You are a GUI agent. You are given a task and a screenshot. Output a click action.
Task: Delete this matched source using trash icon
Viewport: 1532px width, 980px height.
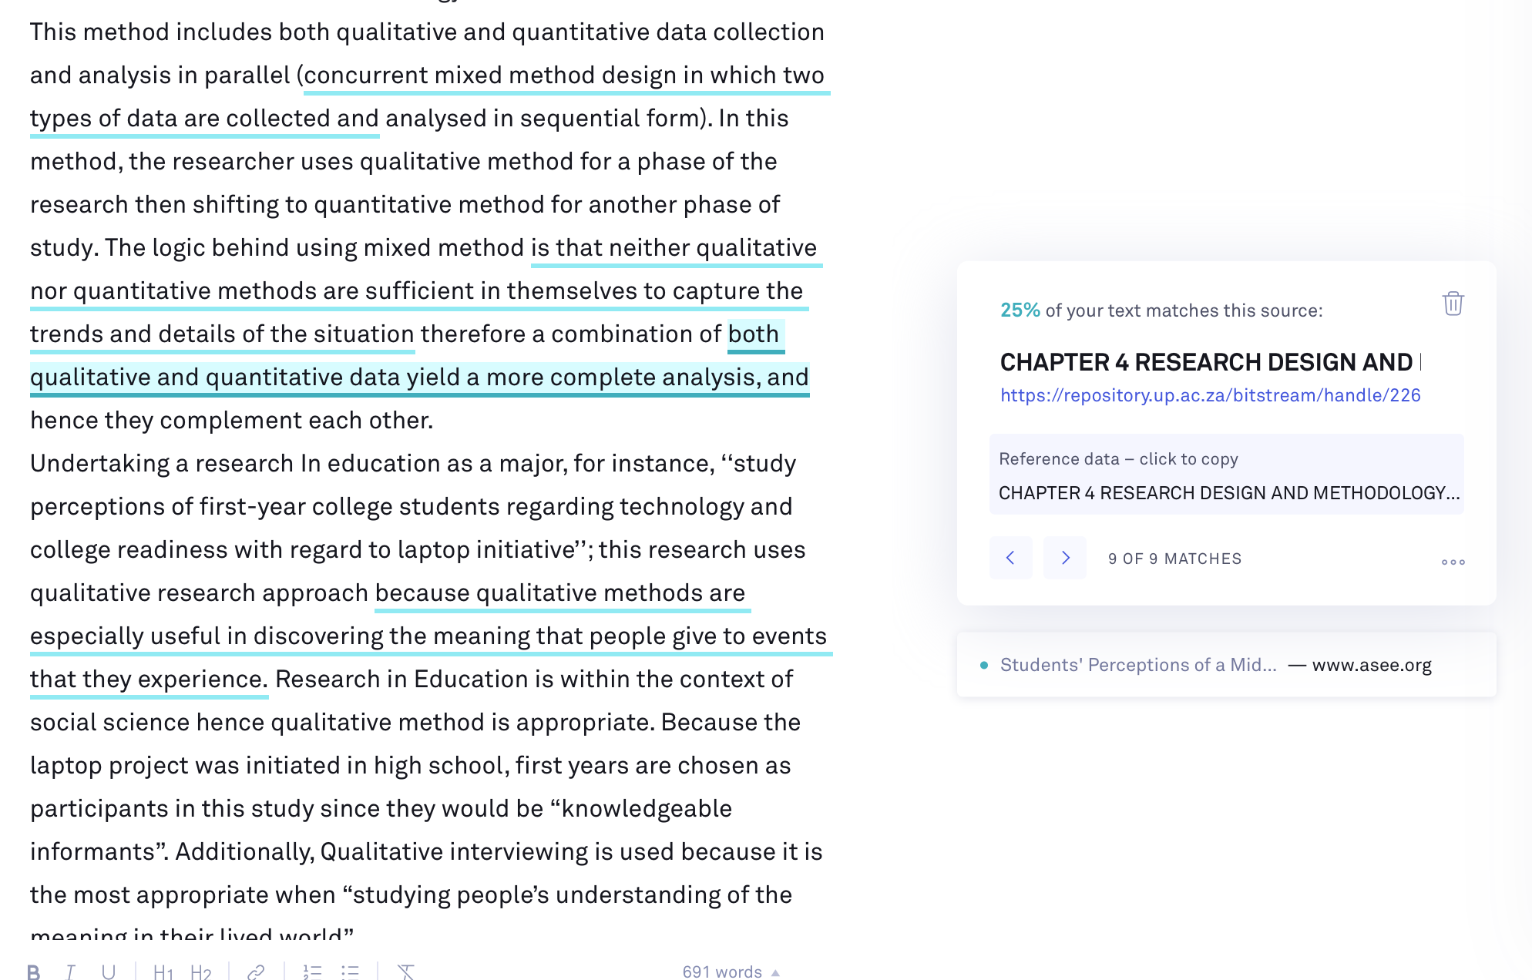tap(1453, 304)
